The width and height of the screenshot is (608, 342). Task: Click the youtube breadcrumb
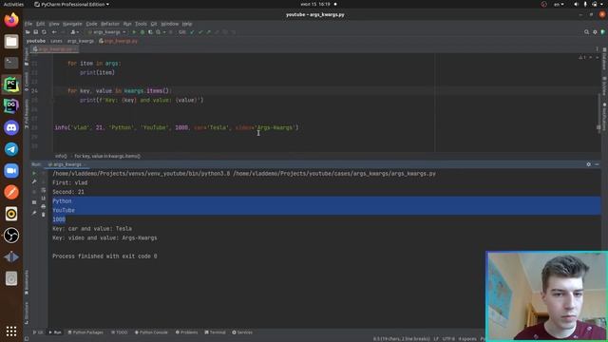(x=36, y=41)
